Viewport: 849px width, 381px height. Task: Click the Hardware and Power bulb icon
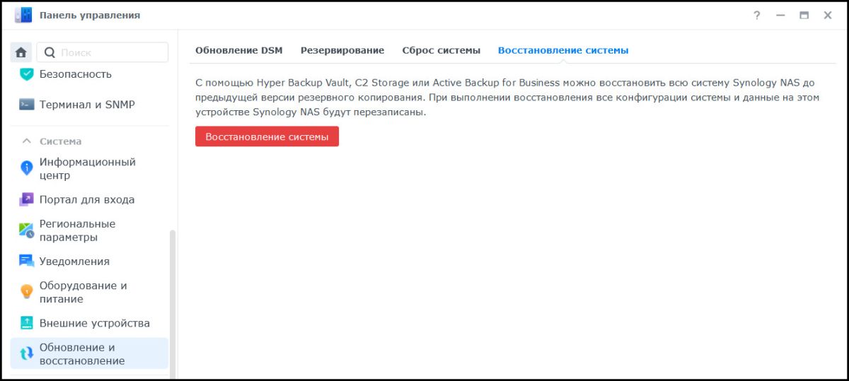(27, 292)
